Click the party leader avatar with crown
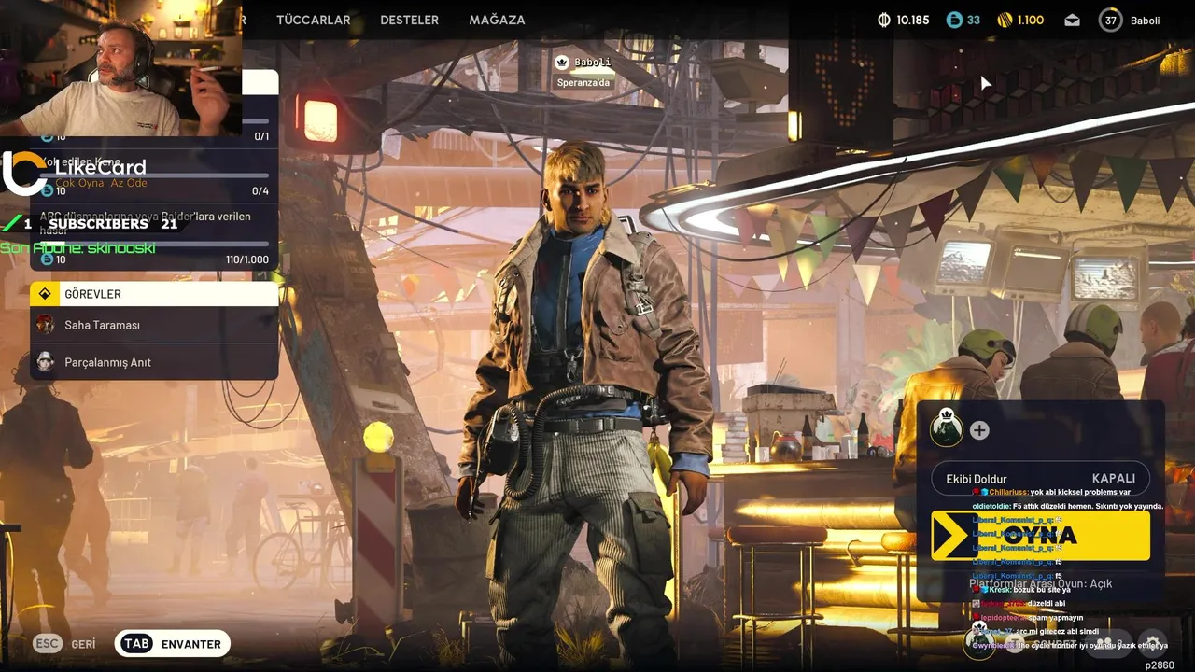The width and height of the screenshot is (1195, 672). 946,428
